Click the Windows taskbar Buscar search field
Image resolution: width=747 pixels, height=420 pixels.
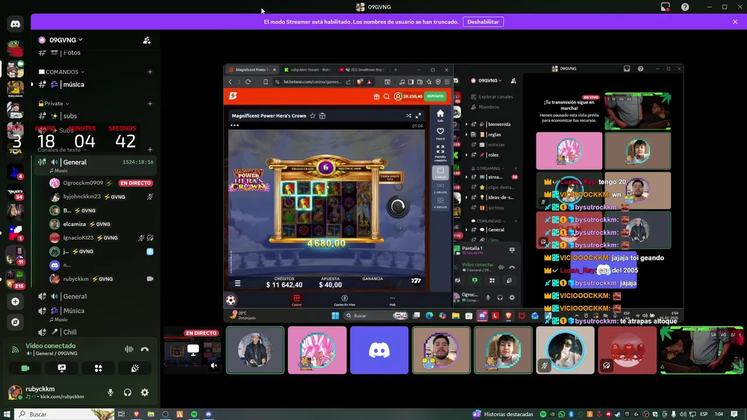pyautogui.click(x=64, y=414)
